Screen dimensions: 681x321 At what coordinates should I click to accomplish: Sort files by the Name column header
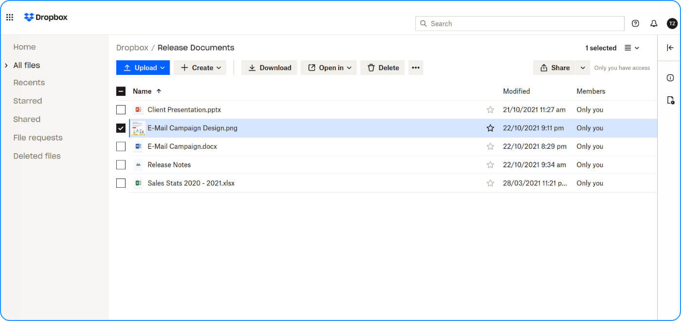click(x=142, y=91)
